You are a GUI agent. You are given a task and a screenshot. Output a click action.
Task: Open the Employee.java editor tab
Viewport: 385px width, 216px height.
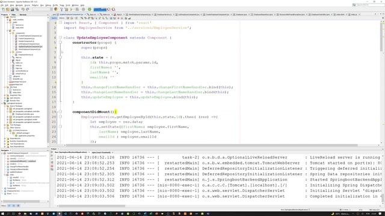point(242,14)
